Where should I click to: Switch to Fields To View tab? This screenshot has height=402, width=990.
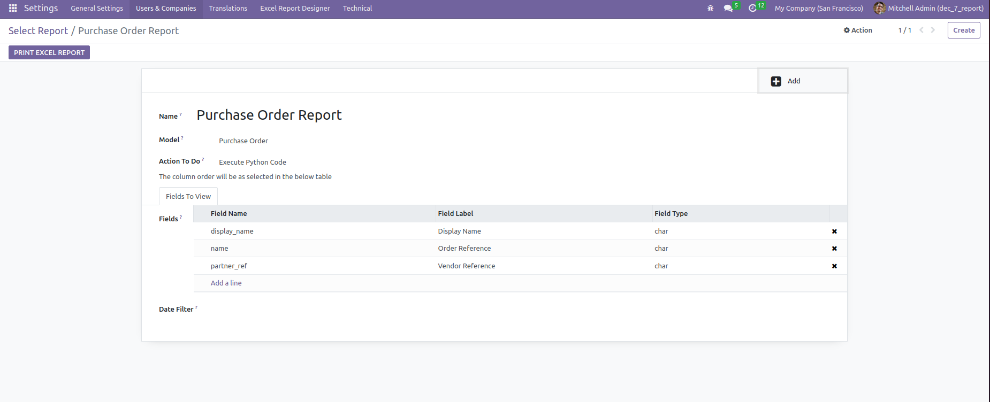[188, 196]
